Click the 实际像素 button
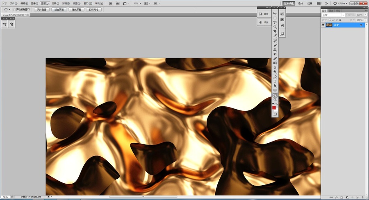Screen dimensions: 369x200 pos(42,10)
